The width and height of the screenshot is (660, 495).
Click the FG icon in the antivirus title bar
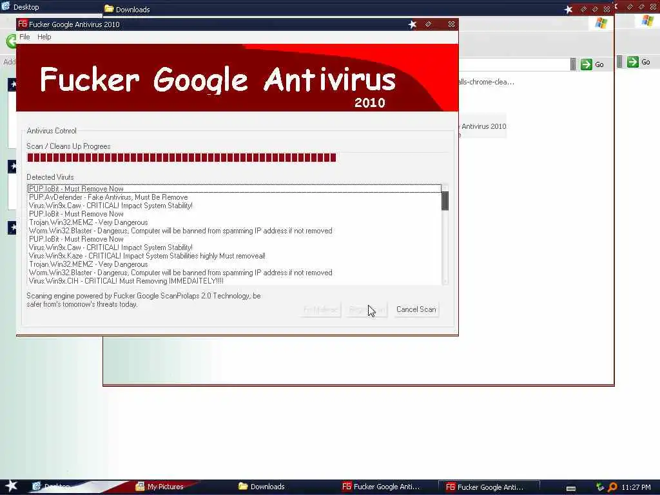(23, 24)
